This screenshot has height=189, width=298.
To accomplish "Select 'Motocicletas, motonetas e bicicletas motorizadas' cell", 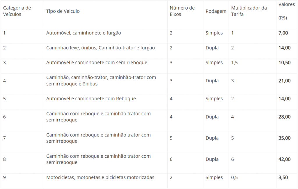I will coord(100,177).
